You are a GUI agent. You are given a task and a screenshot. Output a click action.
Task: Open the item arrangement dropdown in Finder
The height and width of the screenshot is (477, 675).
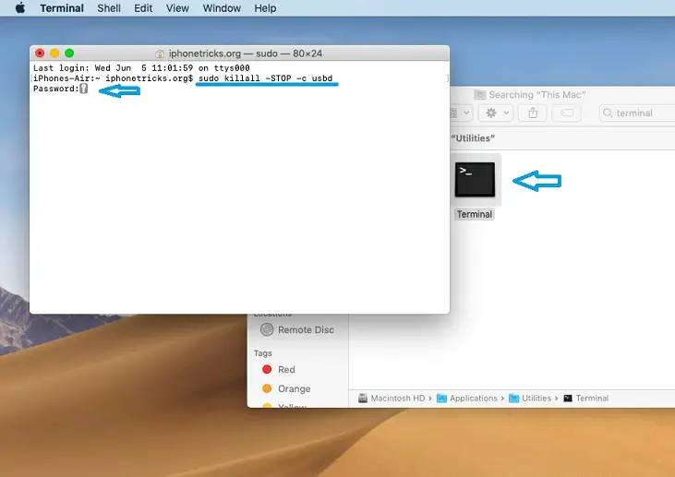460,113
